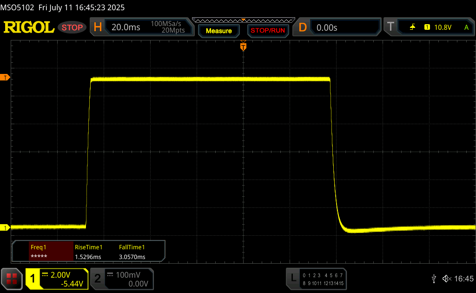Select the 10.8V trigger level value
The width and height of the screenshot is (476, 293).
tap(443, 27)
